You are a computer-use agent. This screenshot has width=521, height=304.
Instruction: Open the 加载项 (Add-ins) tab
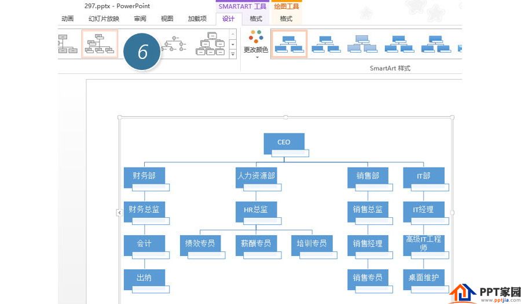197,18
